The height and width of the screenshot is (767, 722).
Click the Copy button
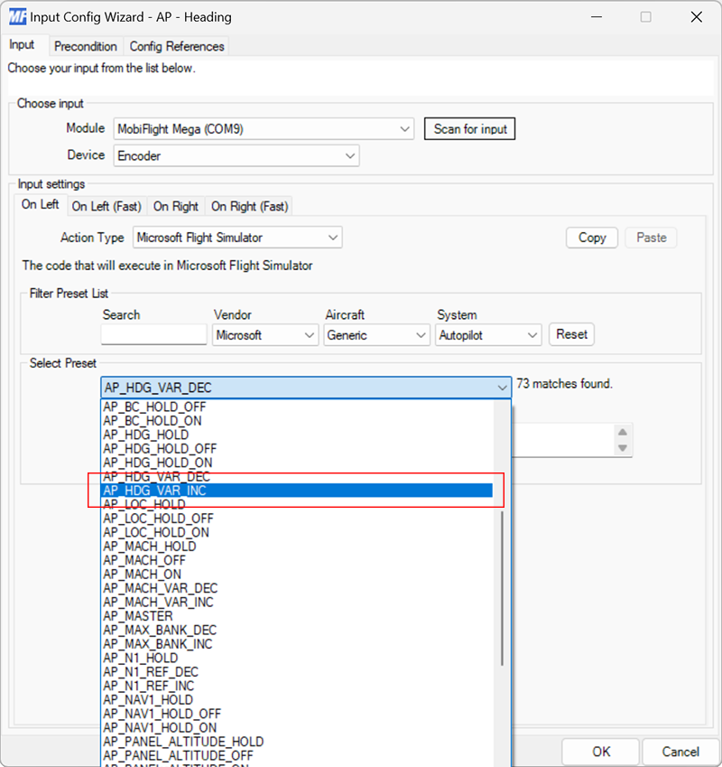tap(591, 237)
